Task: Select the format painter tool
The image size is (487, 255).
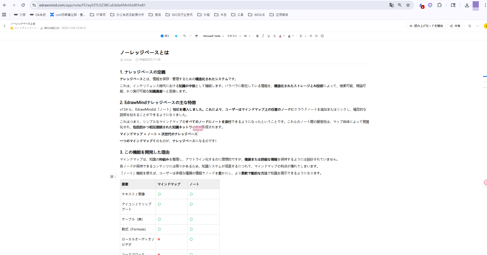Action: click(x=196, y=36)
